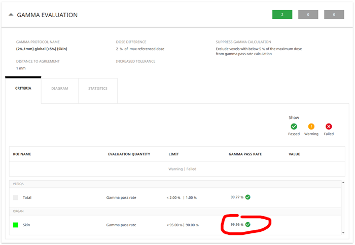Click the GAMMA PASS RATE column header
The height and width of the screenshot is (245, 355).
pos(245,154)
